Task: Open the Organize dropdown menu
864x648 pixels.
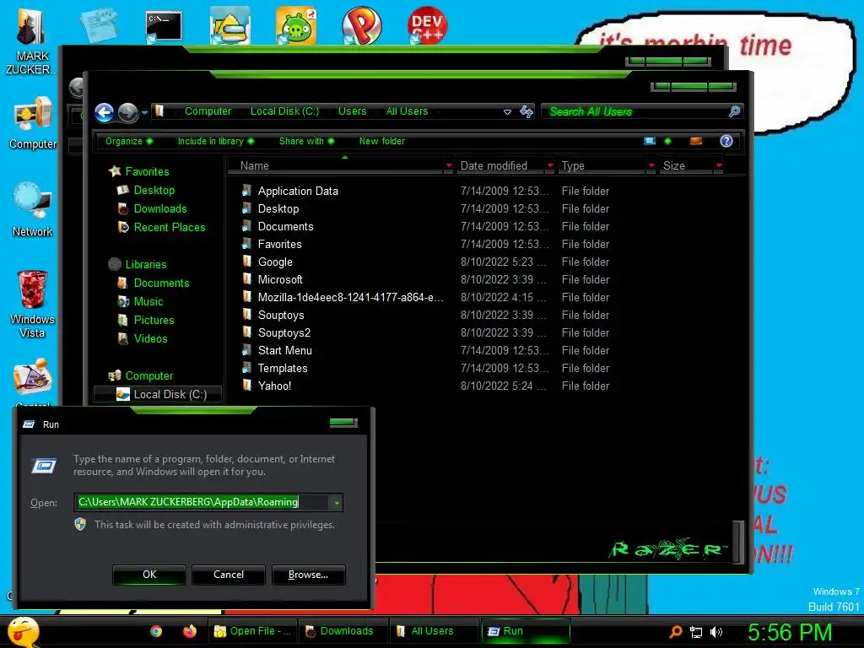Action: (129, 141)
